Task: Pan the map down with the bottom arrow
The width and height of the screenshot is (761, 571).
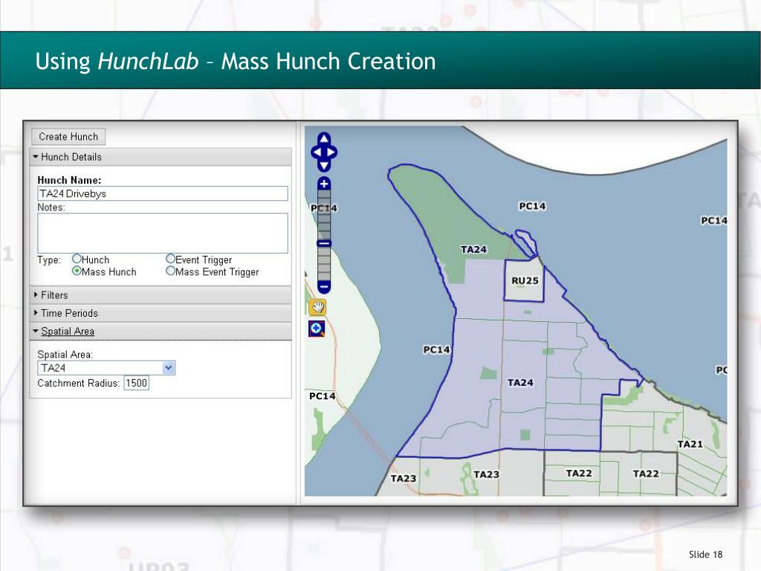Action: [324, 166]
